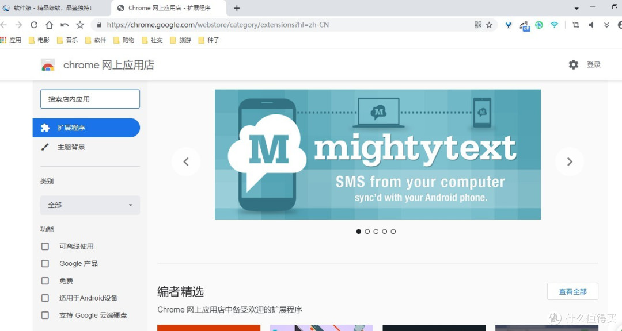The image size is (622, 331).
Task: Open 音乐 bookmark folder
Action: [67, 40]
